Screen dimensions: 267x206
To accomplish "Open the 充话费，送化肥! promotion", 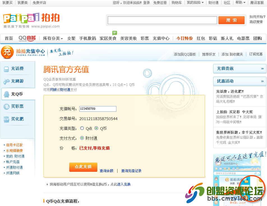I will click(x=230, y=91).
